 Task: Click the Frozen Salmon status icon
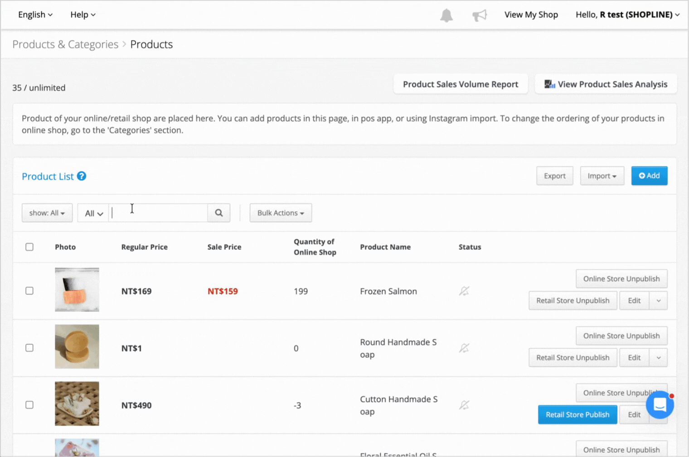(x=464, y=291)
